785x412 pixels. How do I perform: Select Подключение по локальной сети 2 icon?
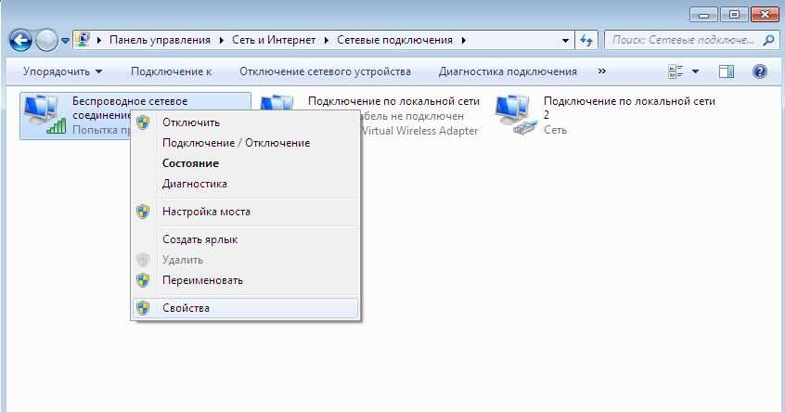pos(516,115)
